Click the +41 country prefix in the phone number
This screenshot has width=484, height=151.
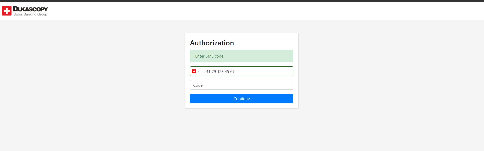pyautogui.click(x=207, y=72)
